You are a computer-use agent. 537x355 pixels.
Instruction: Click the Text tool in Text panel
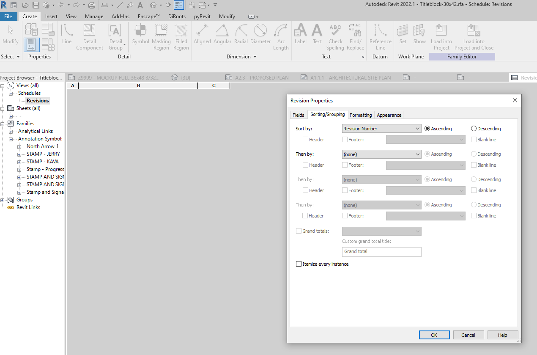(317, 34)
